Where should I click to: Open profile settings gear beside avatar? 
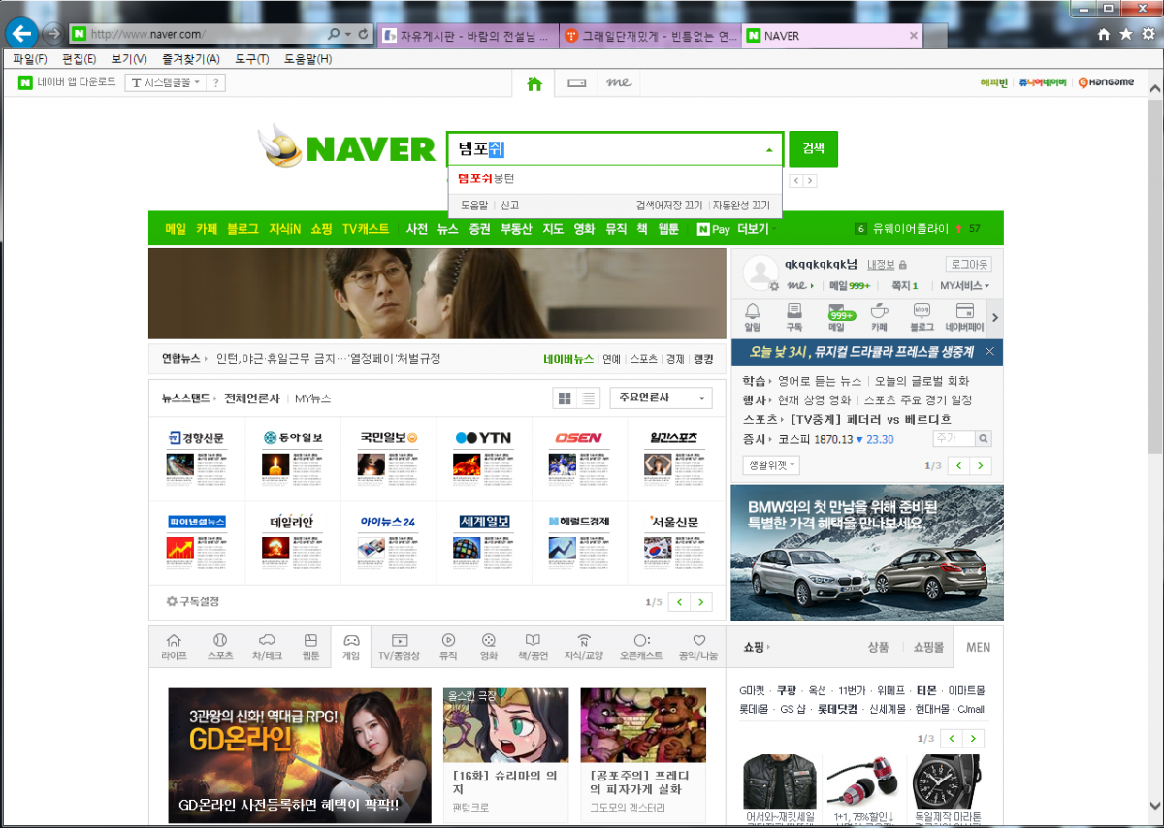pyautogui.click(x=774, y=287)
